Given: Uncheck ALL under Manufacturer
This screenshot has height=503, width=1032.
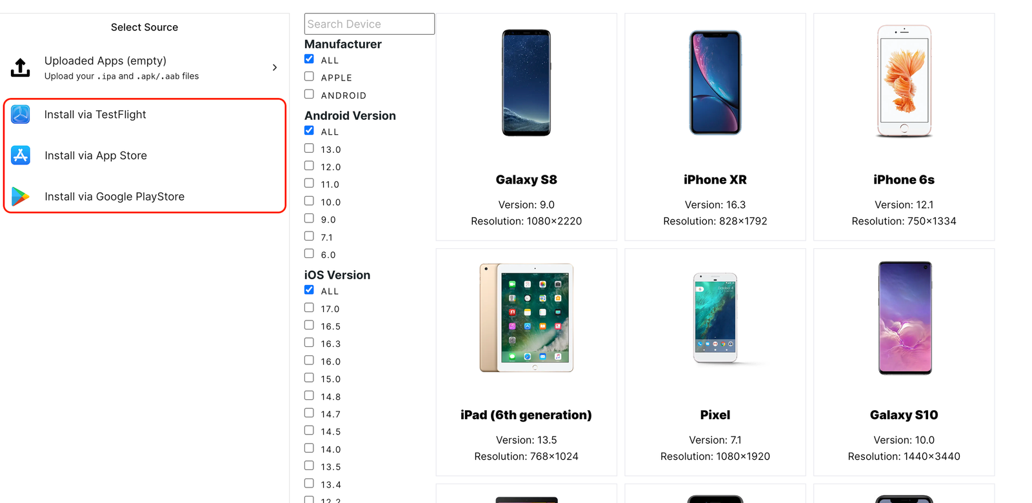Looking at the screenshot, I should point(309,58).
